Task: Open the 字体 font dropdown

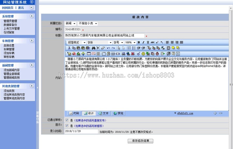Action: pyautogui.click(x=99, y=42)
